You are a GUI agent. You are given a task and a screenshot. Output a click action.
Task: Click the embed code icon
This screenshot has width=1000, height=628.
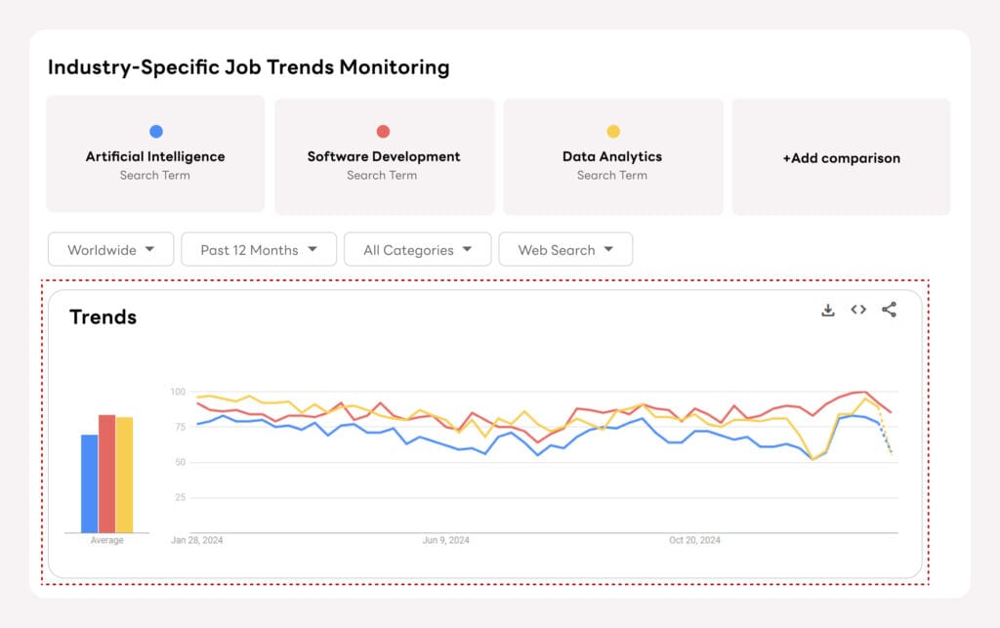pos(858,310)
